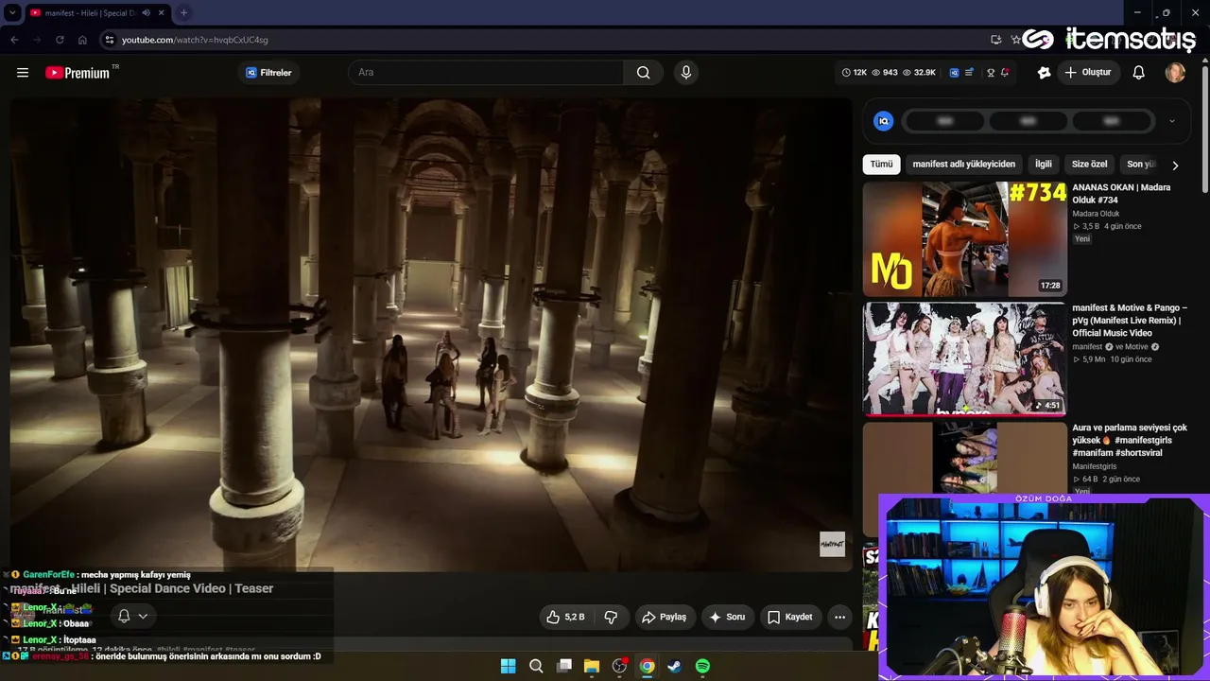Open 'ANANAS OKAN | Madara Olduk #734' title
Screen dimensions: 1210x681
[x=1121, y=194]
